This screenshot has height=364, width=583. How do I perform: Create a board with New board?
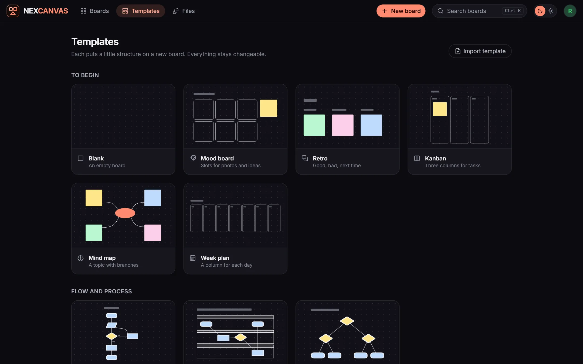[x=401, y=11]
